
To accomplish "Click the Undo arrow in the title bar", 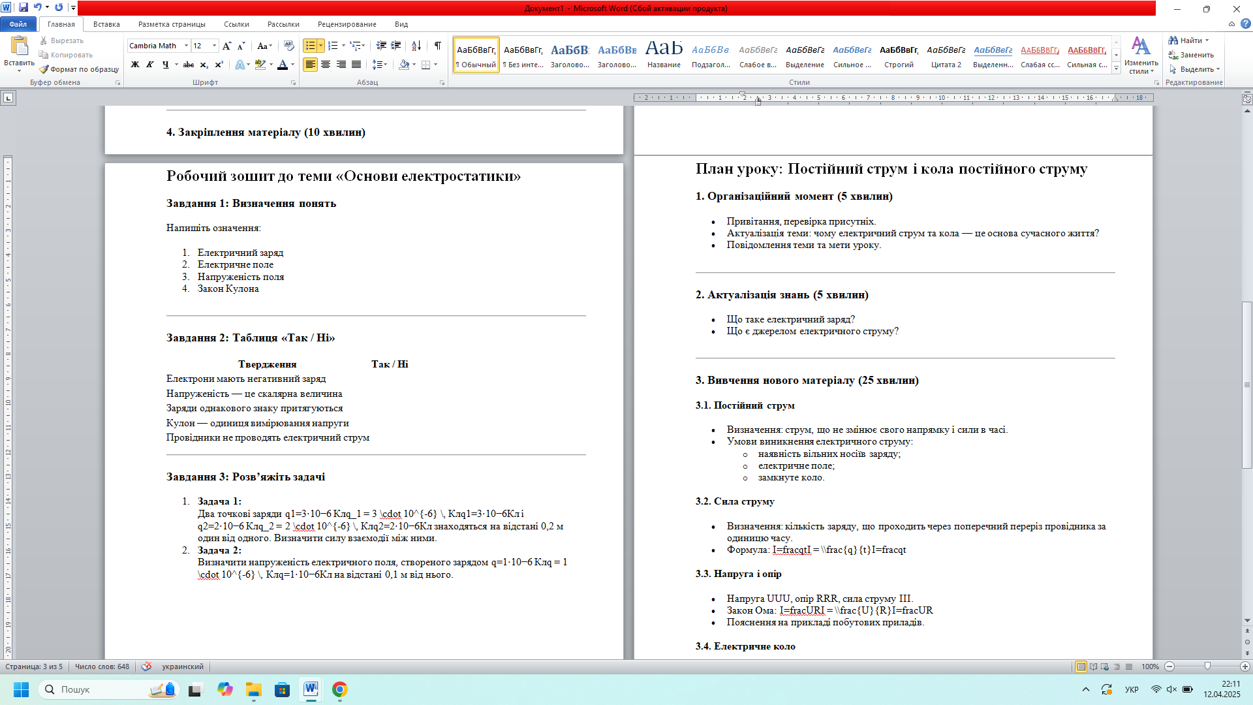I will point(38,7).
